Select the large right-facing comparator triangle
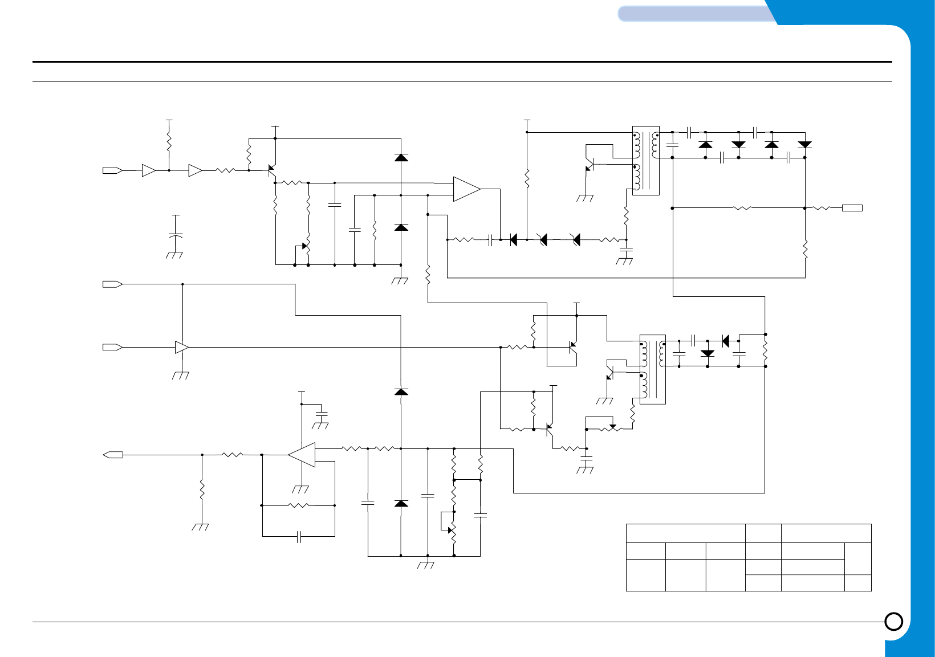This screenshot has width=935, height=657. [x=467, y=189]
